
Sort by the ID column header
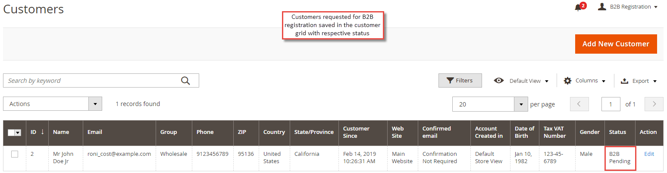37,132
